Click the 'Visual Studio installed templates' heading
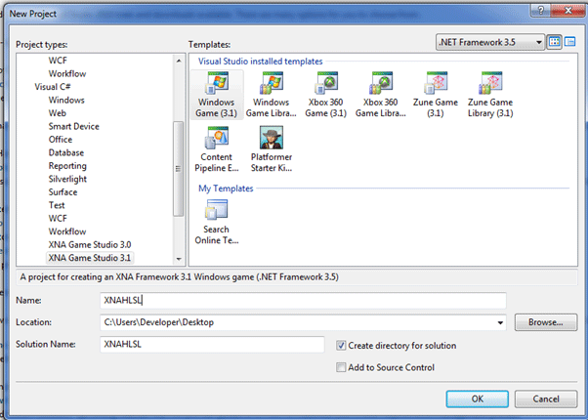 260,62
